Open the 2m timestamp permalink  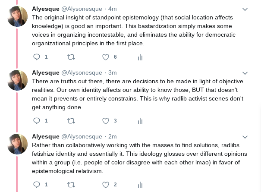[x=112, y=136]
